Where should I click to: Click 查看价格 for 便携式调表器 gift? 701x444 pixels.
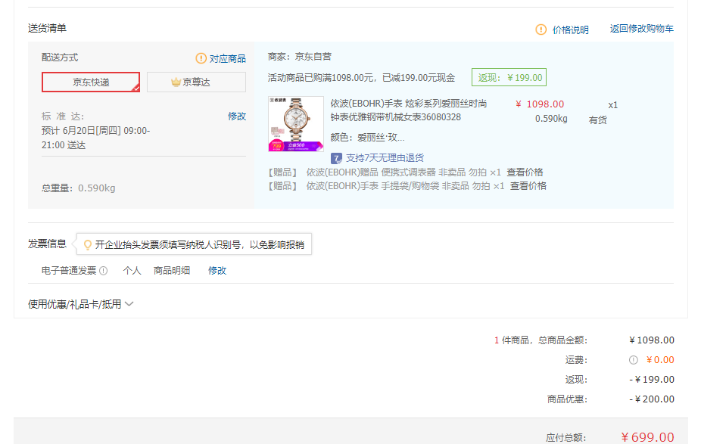tap(525, 172)
